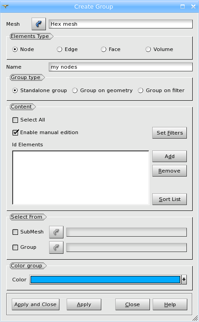Click the Sort List button
199x322 pixels.
tap(170, 199)
